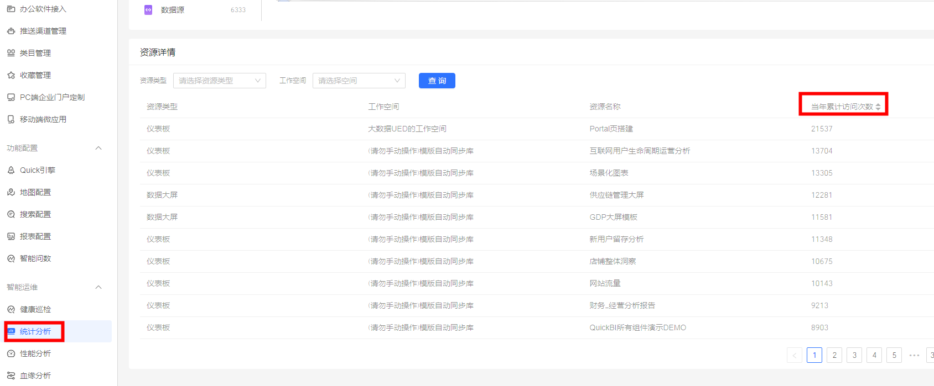
Task: Click the 健康巡检 sidebar icon
Action: [11, 309]
